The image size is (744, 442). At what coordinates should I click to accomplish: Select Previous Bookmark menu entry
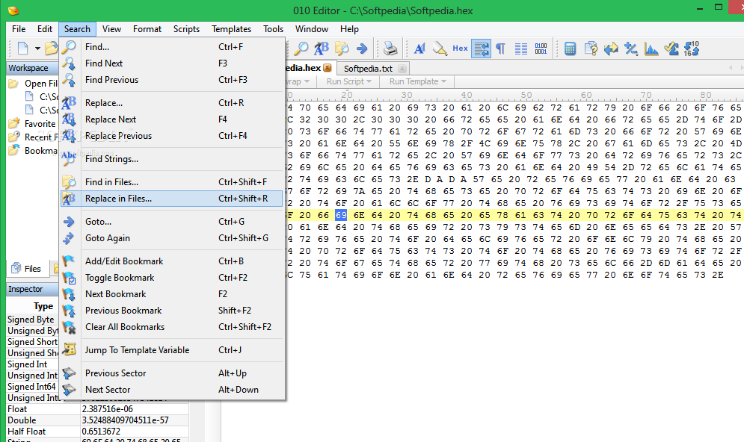(172, 311)
